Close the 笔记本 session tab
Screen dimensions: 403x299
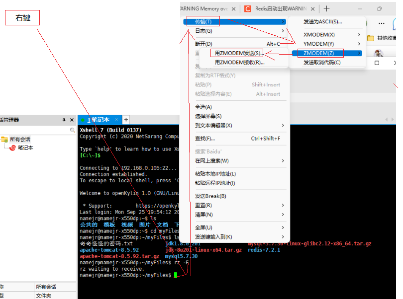click(117, 120)
